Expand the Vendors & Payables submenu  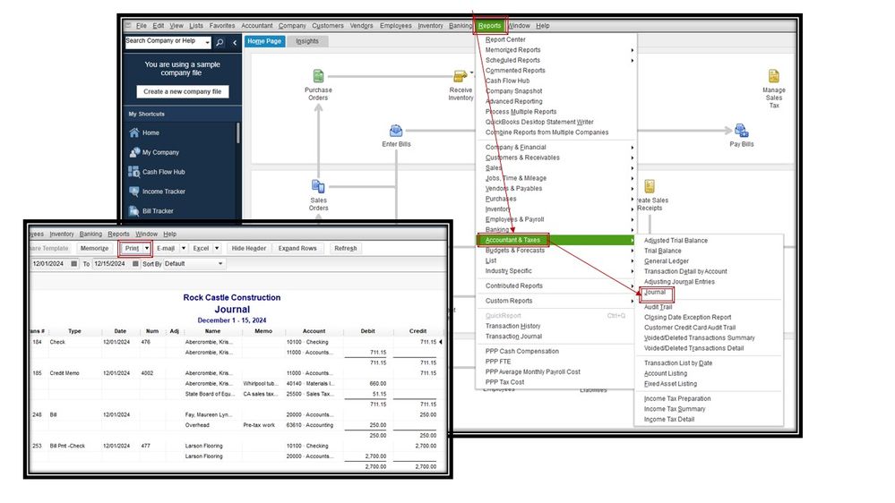(632, 189)
